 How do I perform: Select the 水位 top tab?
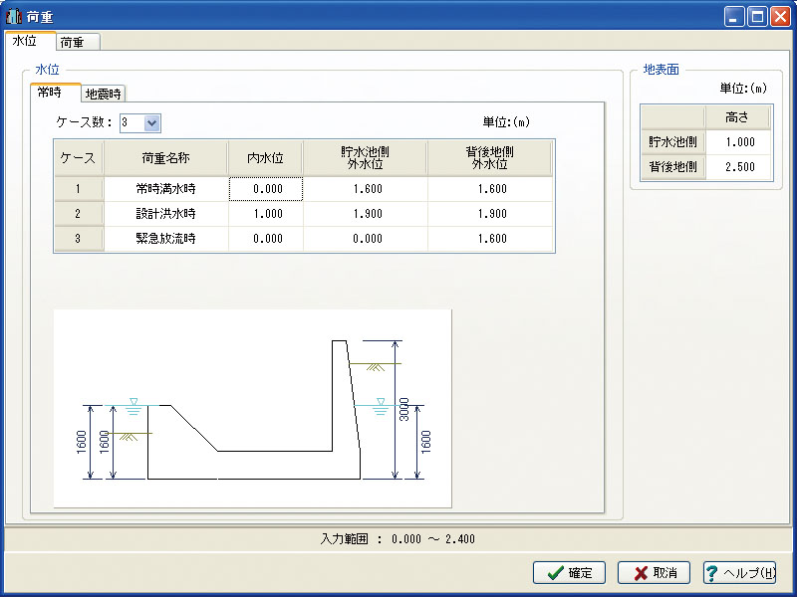pos(30,41)
